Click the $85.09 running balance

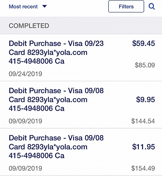tap(145, 65)
